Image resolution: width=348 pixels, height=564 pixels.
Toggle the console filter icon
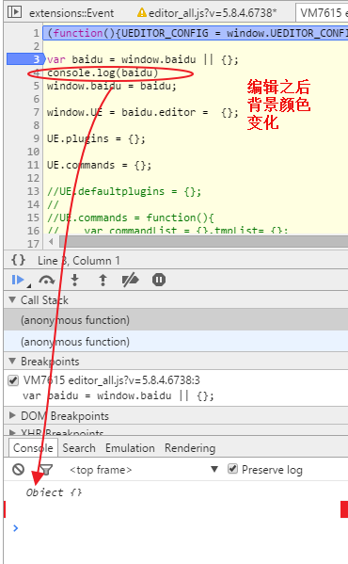tap(45, 470)
